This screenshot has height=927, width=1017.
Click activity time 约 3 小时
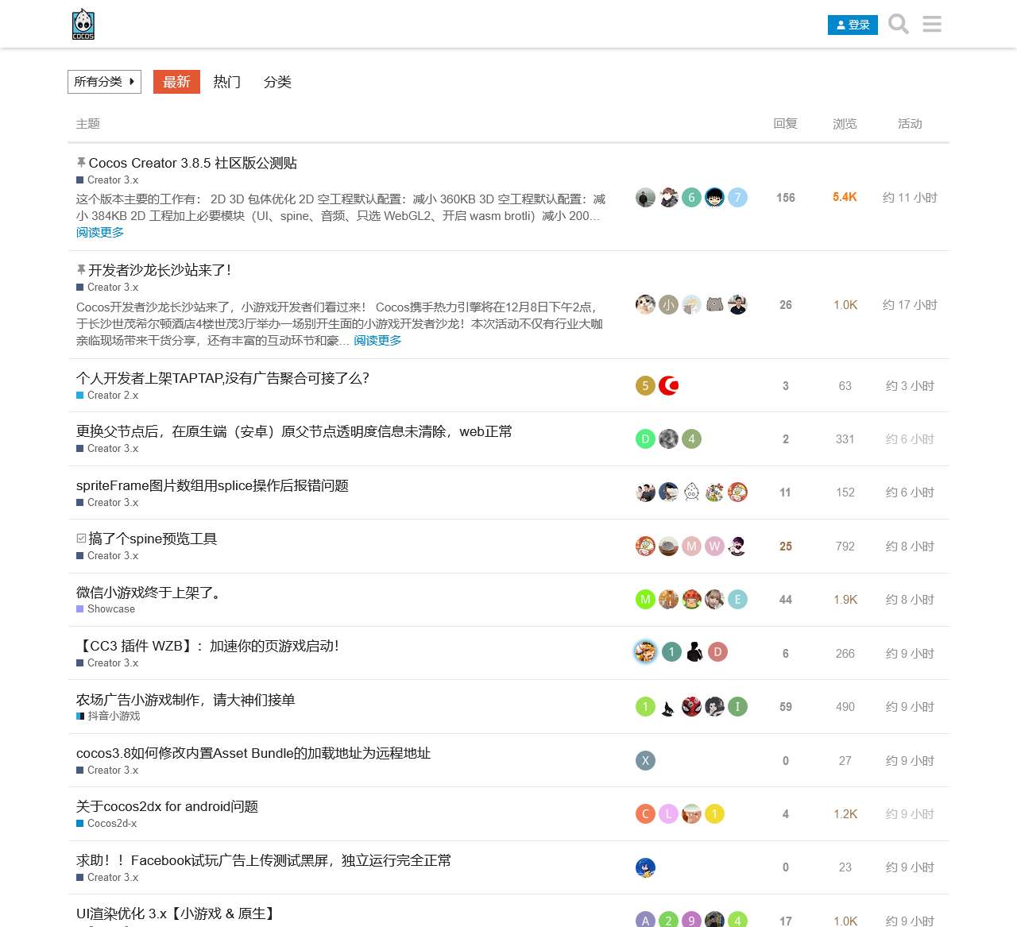point(910,386)
